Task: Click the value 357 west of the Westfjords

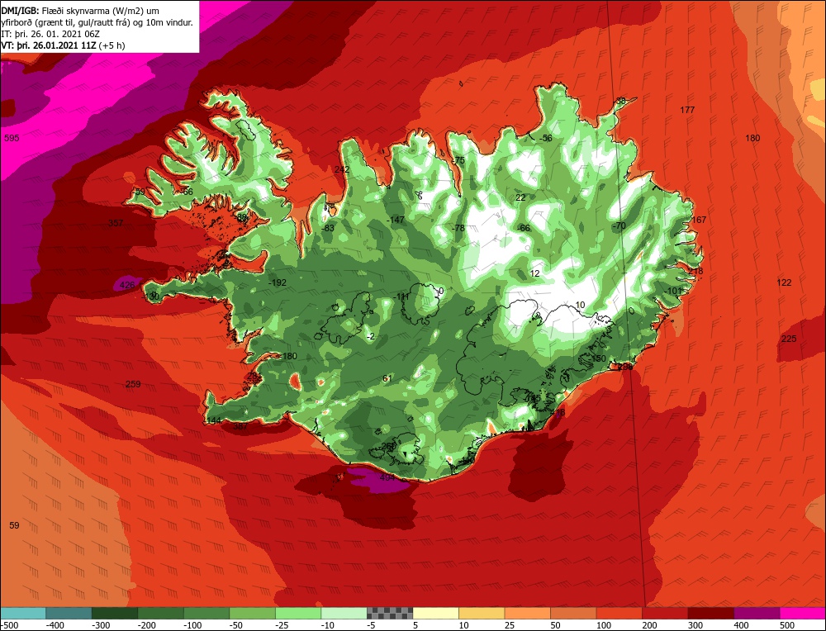Action: 116,223
